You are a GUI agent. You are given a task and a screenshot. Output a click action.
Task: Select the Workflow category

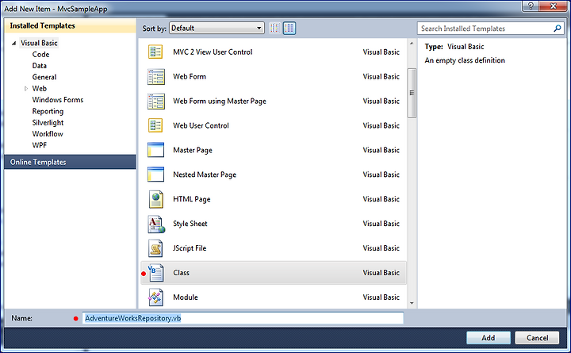[x=48, y=134]
